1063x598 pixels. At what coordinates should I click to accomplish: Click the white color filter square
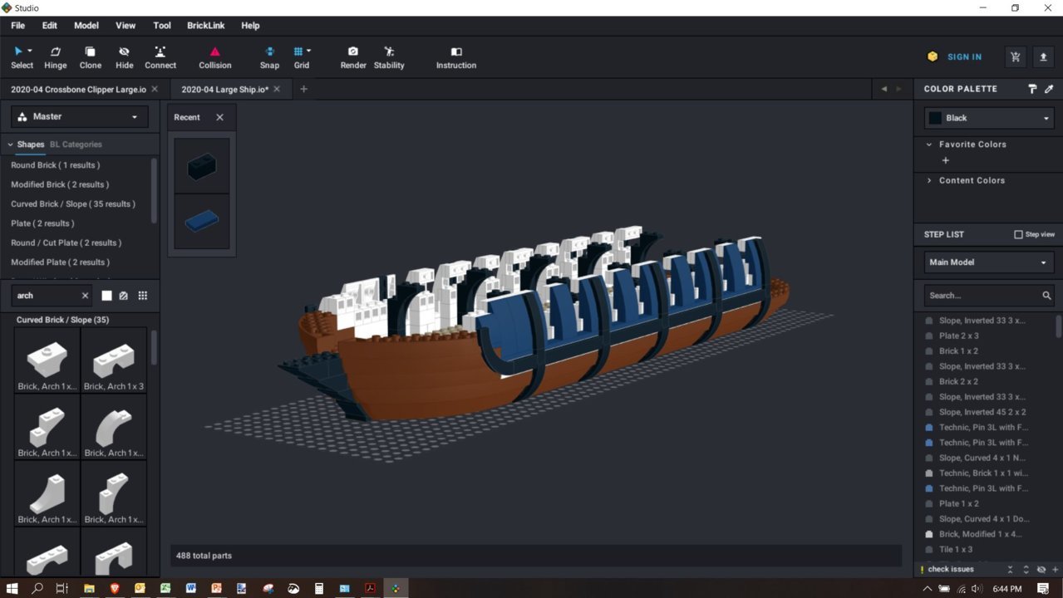[106, 296]
